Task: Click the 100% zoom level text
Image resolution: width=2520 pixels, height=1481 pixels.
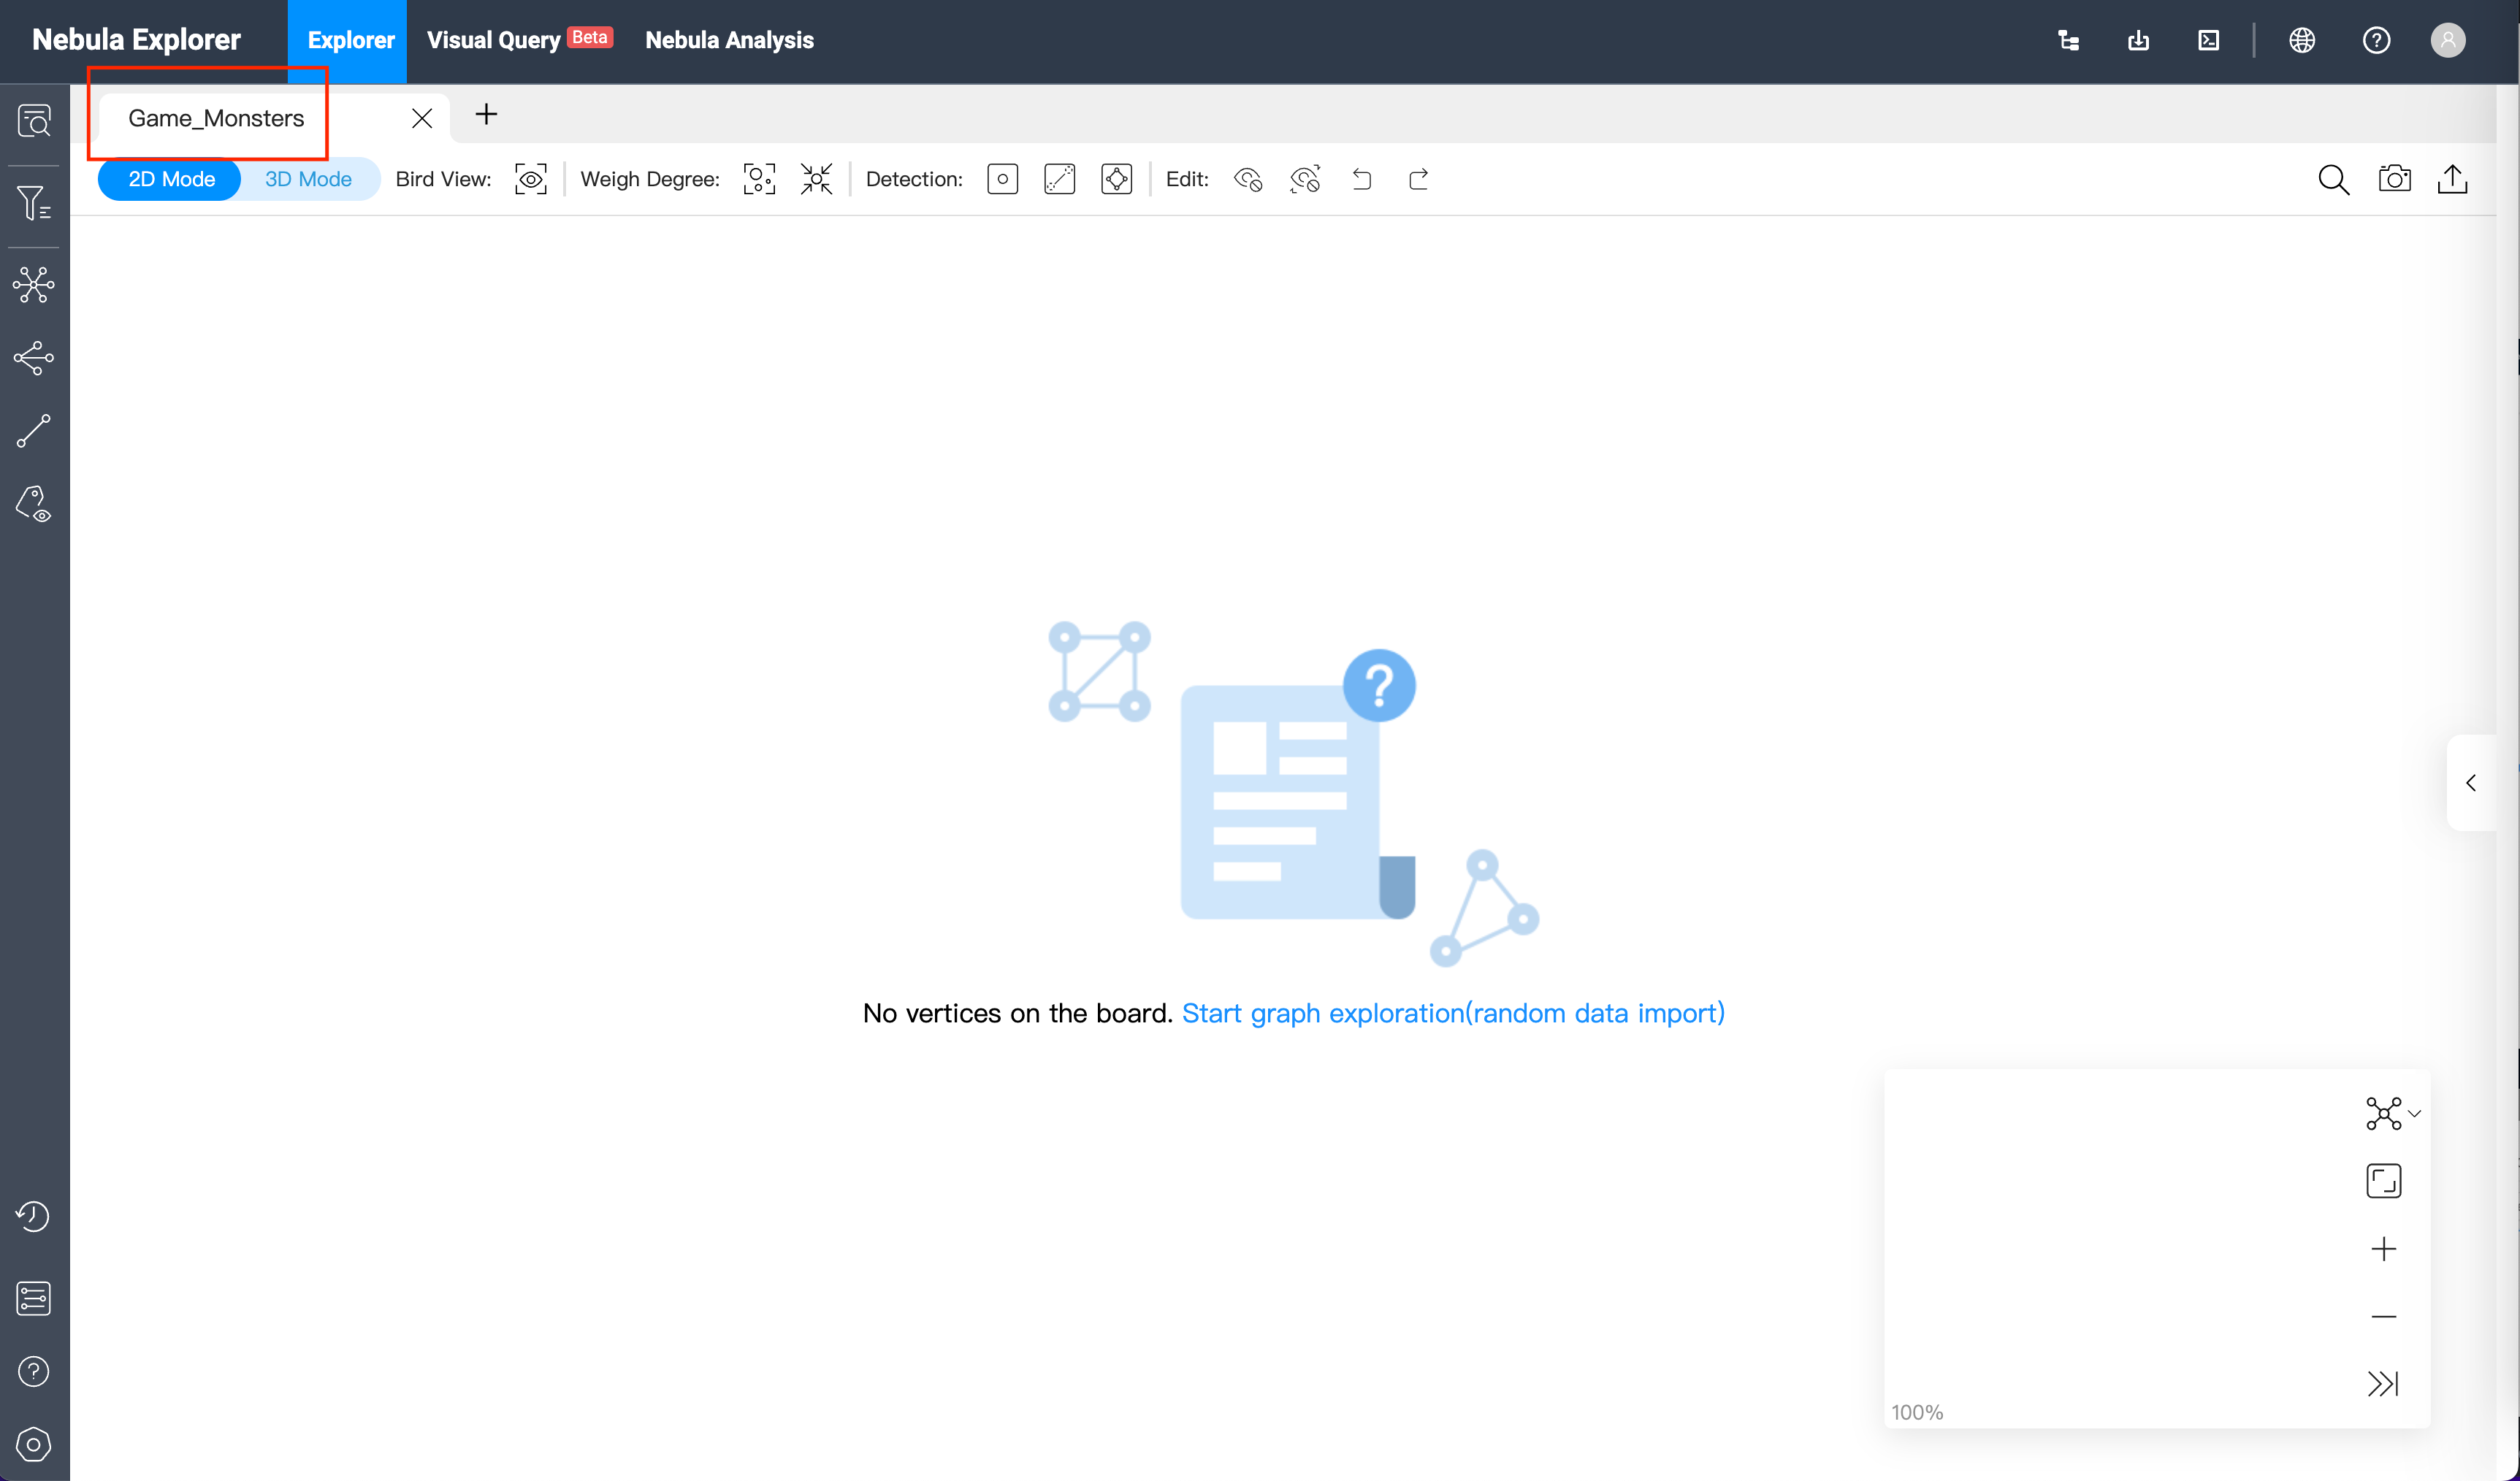Action: [x=1917, y=1413]
